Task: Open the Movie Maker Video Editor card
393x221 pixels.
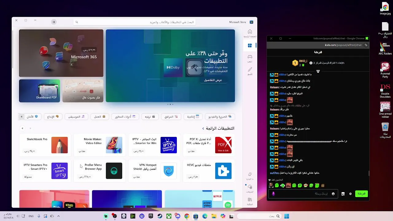Action: (99, 145)
